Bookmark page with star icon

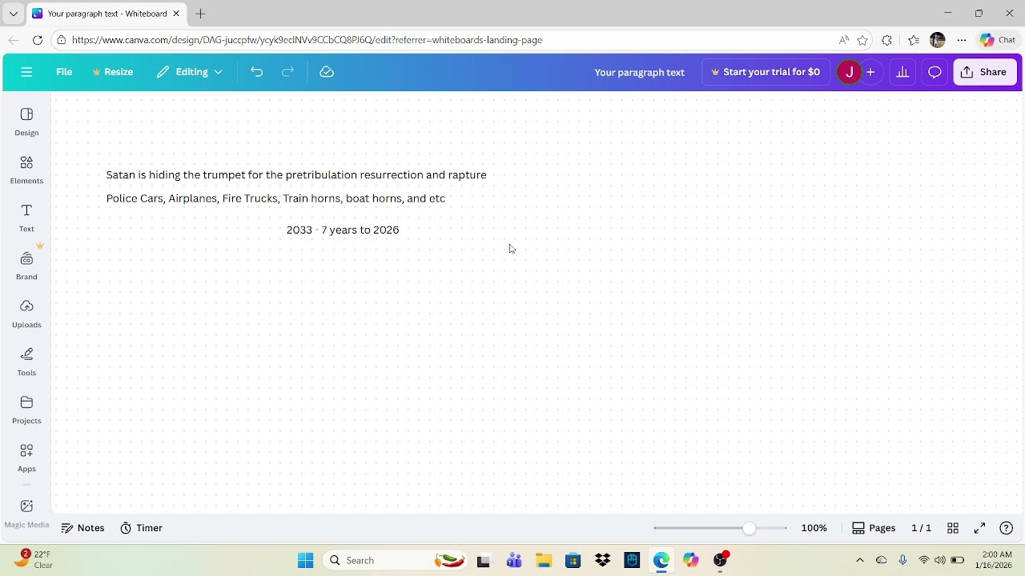coord(862,40)
